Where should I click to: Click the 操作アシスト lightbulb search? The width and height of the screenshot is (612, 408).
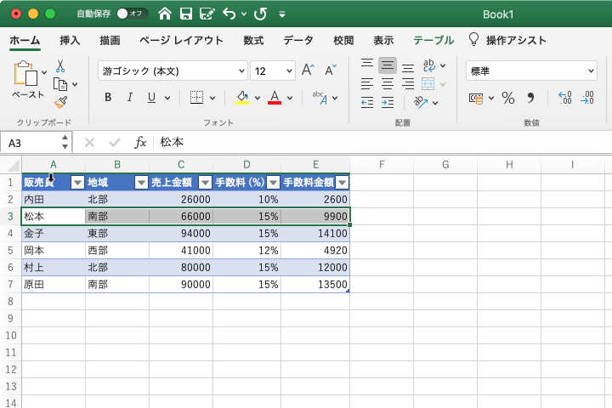pos(507,40)
